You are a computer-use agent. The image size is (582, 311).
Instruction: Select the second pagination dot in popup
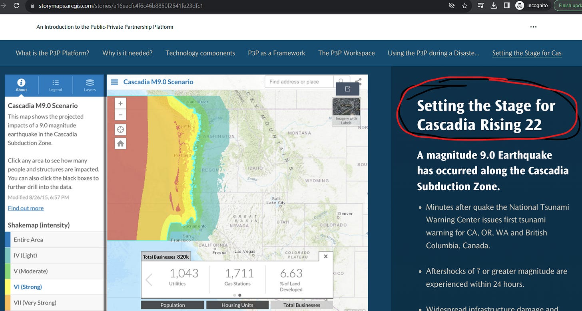[x=239, y=295]
